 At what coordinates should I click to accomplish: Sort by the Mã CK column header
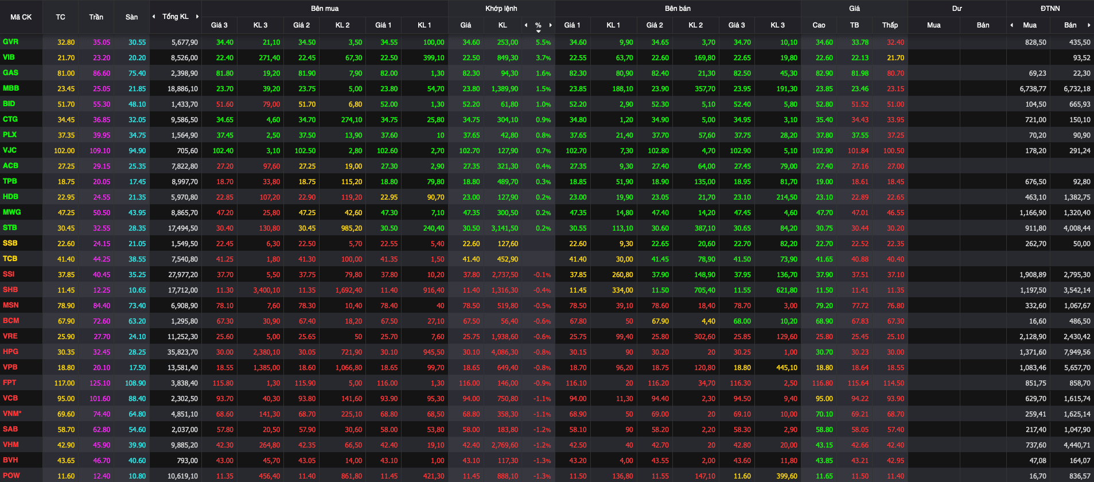[x=21, y=17]
